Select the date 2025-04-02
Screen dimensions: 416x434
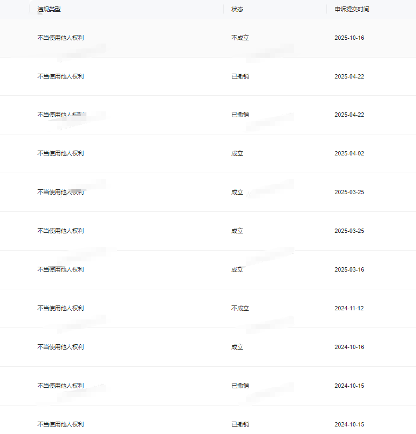349,153
